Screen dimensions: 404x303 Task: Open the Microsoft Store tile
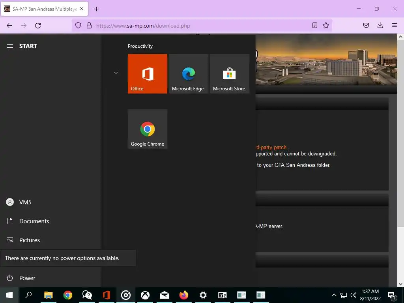coord(230,74)
